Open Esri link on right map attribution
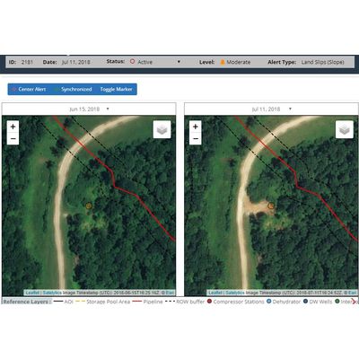The width and height of the screenshot is (359, 359). tap(353, 293)
